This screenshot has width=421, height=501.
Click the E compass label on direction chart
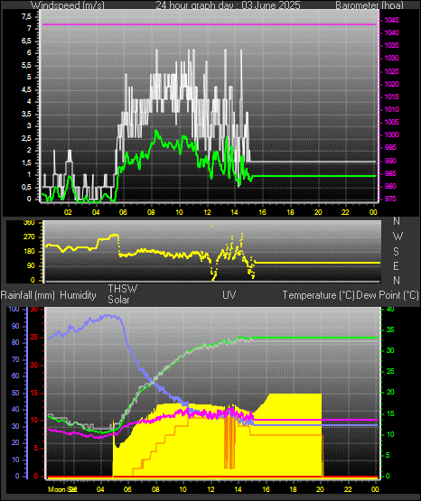pyautogui.click(x=396, y=266)
